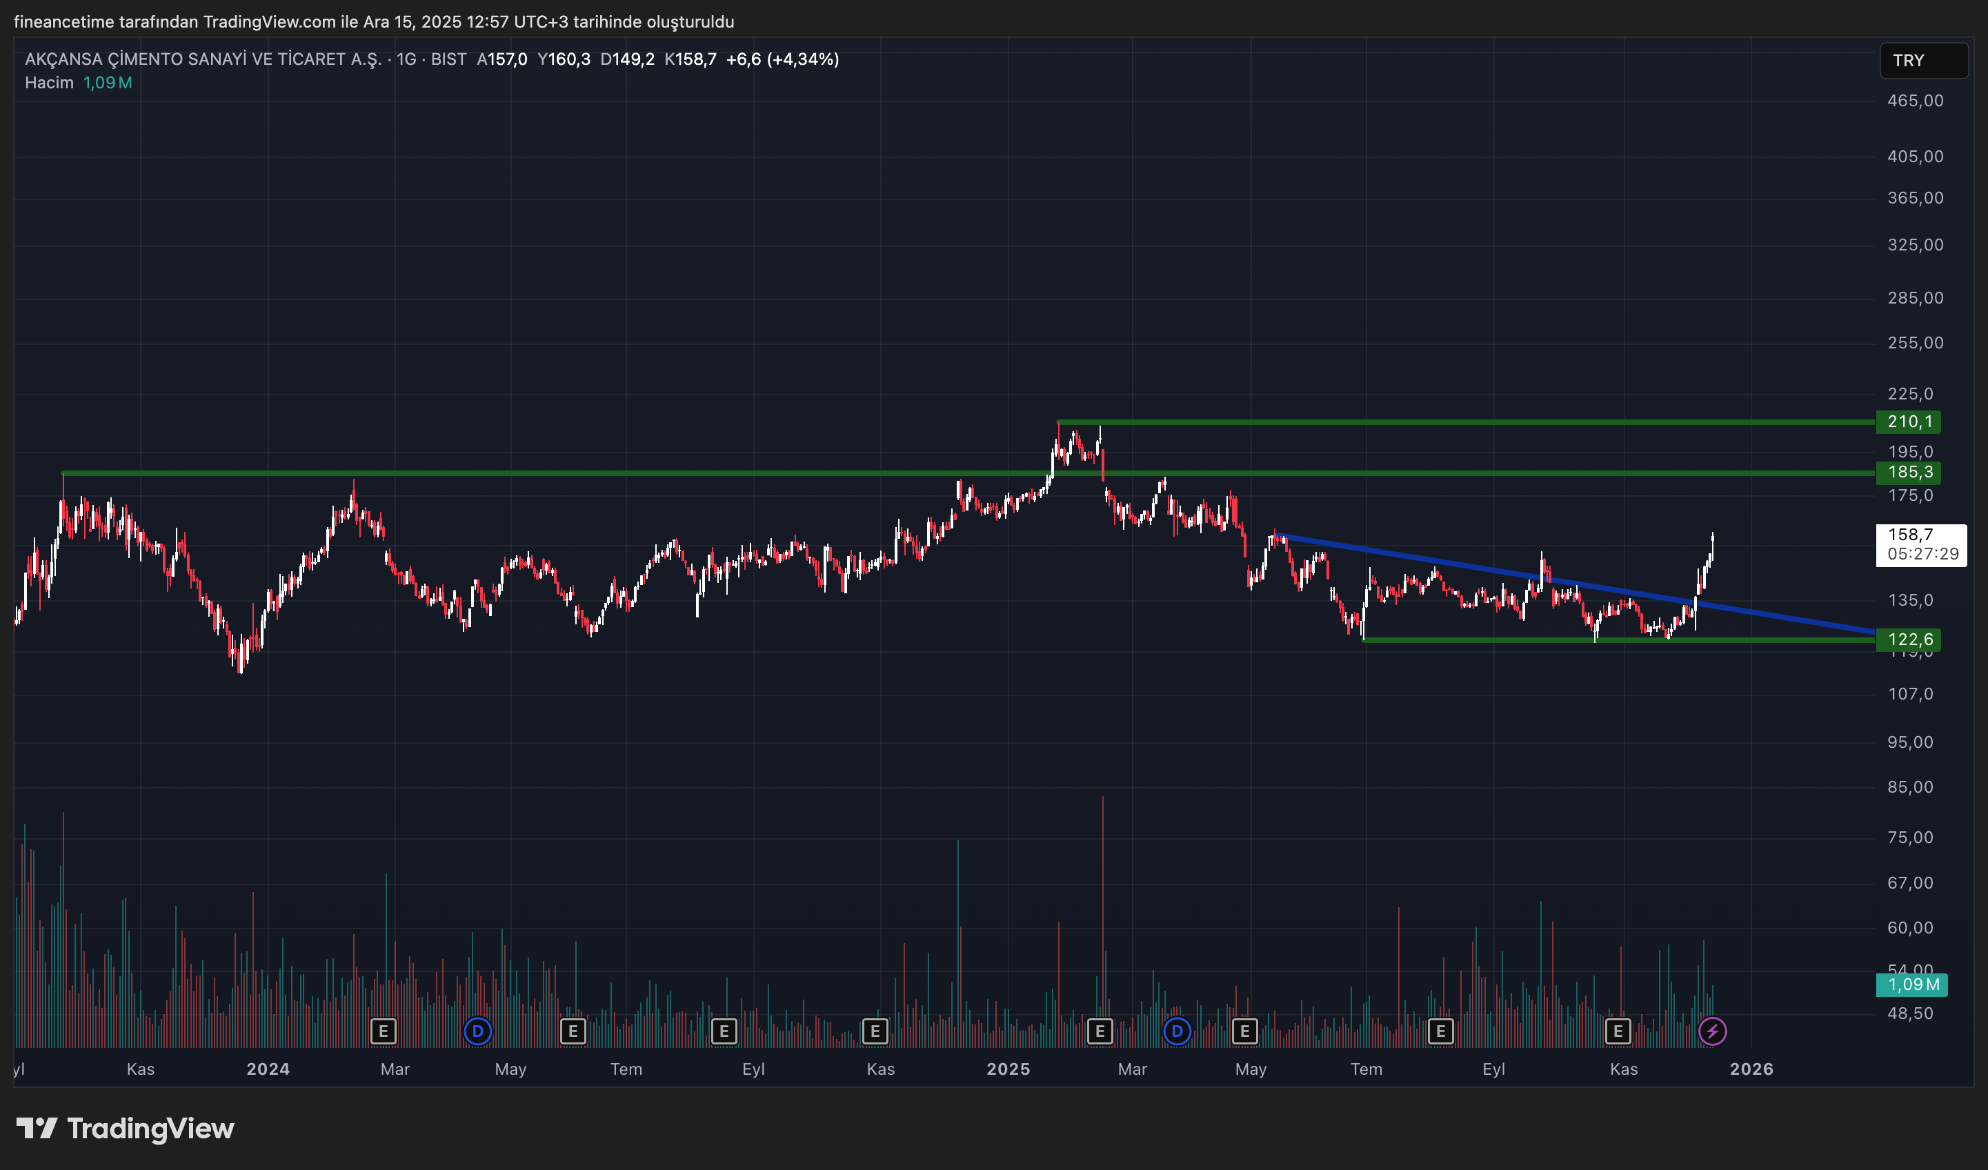The height and width of the screenshot is (1170, 1988).
Task: Open the earnings marker at May 2025
Action: (1245, 1031)
